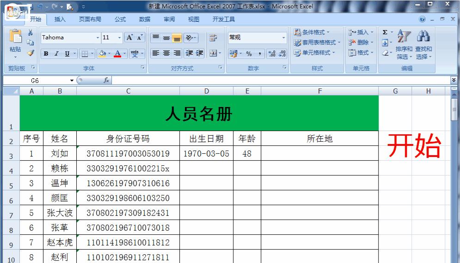Switch to the 开发工具 tab
The height and width of the screenshot is (263, 460).
click(224, 19)
